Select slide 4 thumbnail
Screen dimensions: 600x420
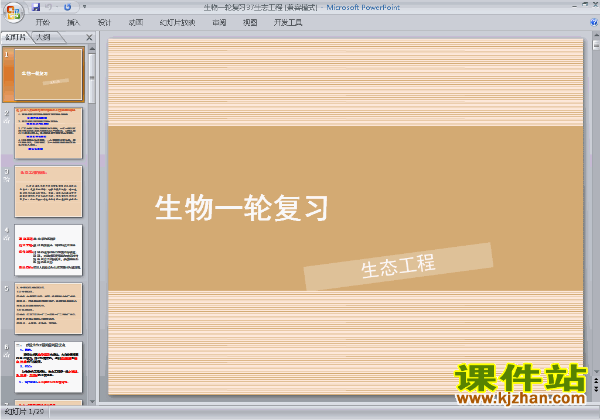click(x=48, y=250)
